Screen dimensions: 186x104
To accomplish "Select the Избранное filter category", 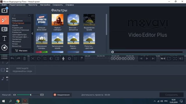I will [17, 21].
